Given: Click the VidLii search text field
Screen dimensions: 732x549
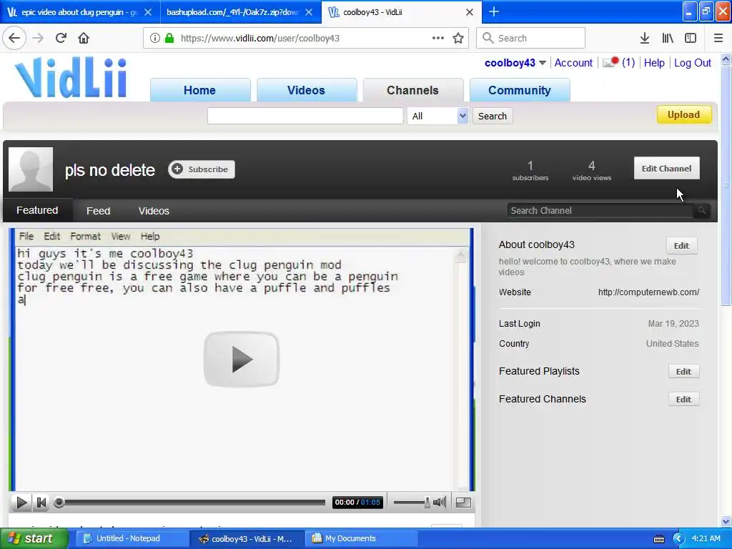Looking at the screenshot, I should click(305, 116).
